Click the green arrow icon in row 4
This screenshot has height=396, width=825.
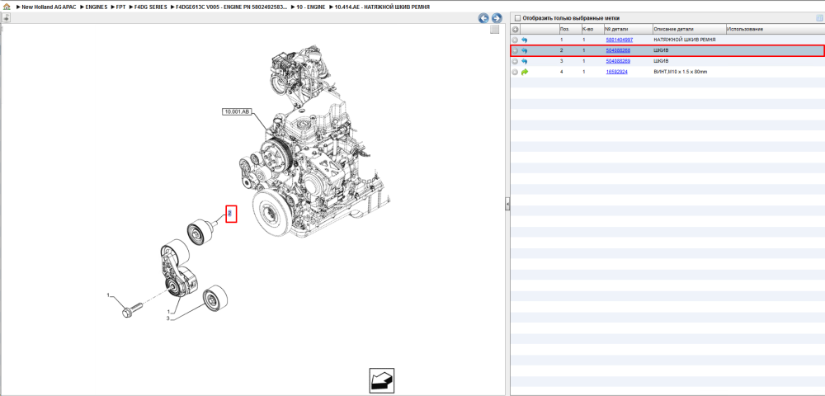(x=524, y=72)
